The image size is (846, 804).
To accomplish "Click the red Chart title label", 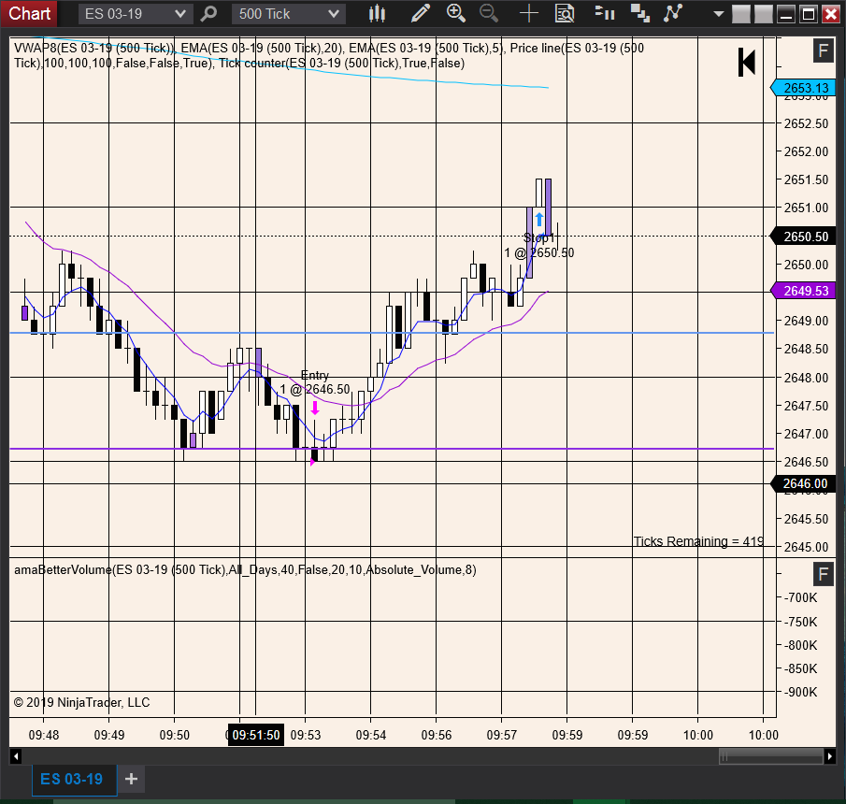I will (29, 13).
